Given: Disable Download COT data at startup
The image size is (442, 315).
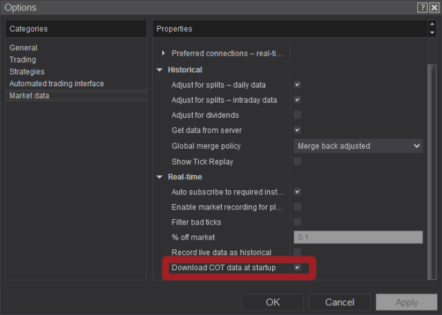Looking at the screenshot, I should click(297, 267).
